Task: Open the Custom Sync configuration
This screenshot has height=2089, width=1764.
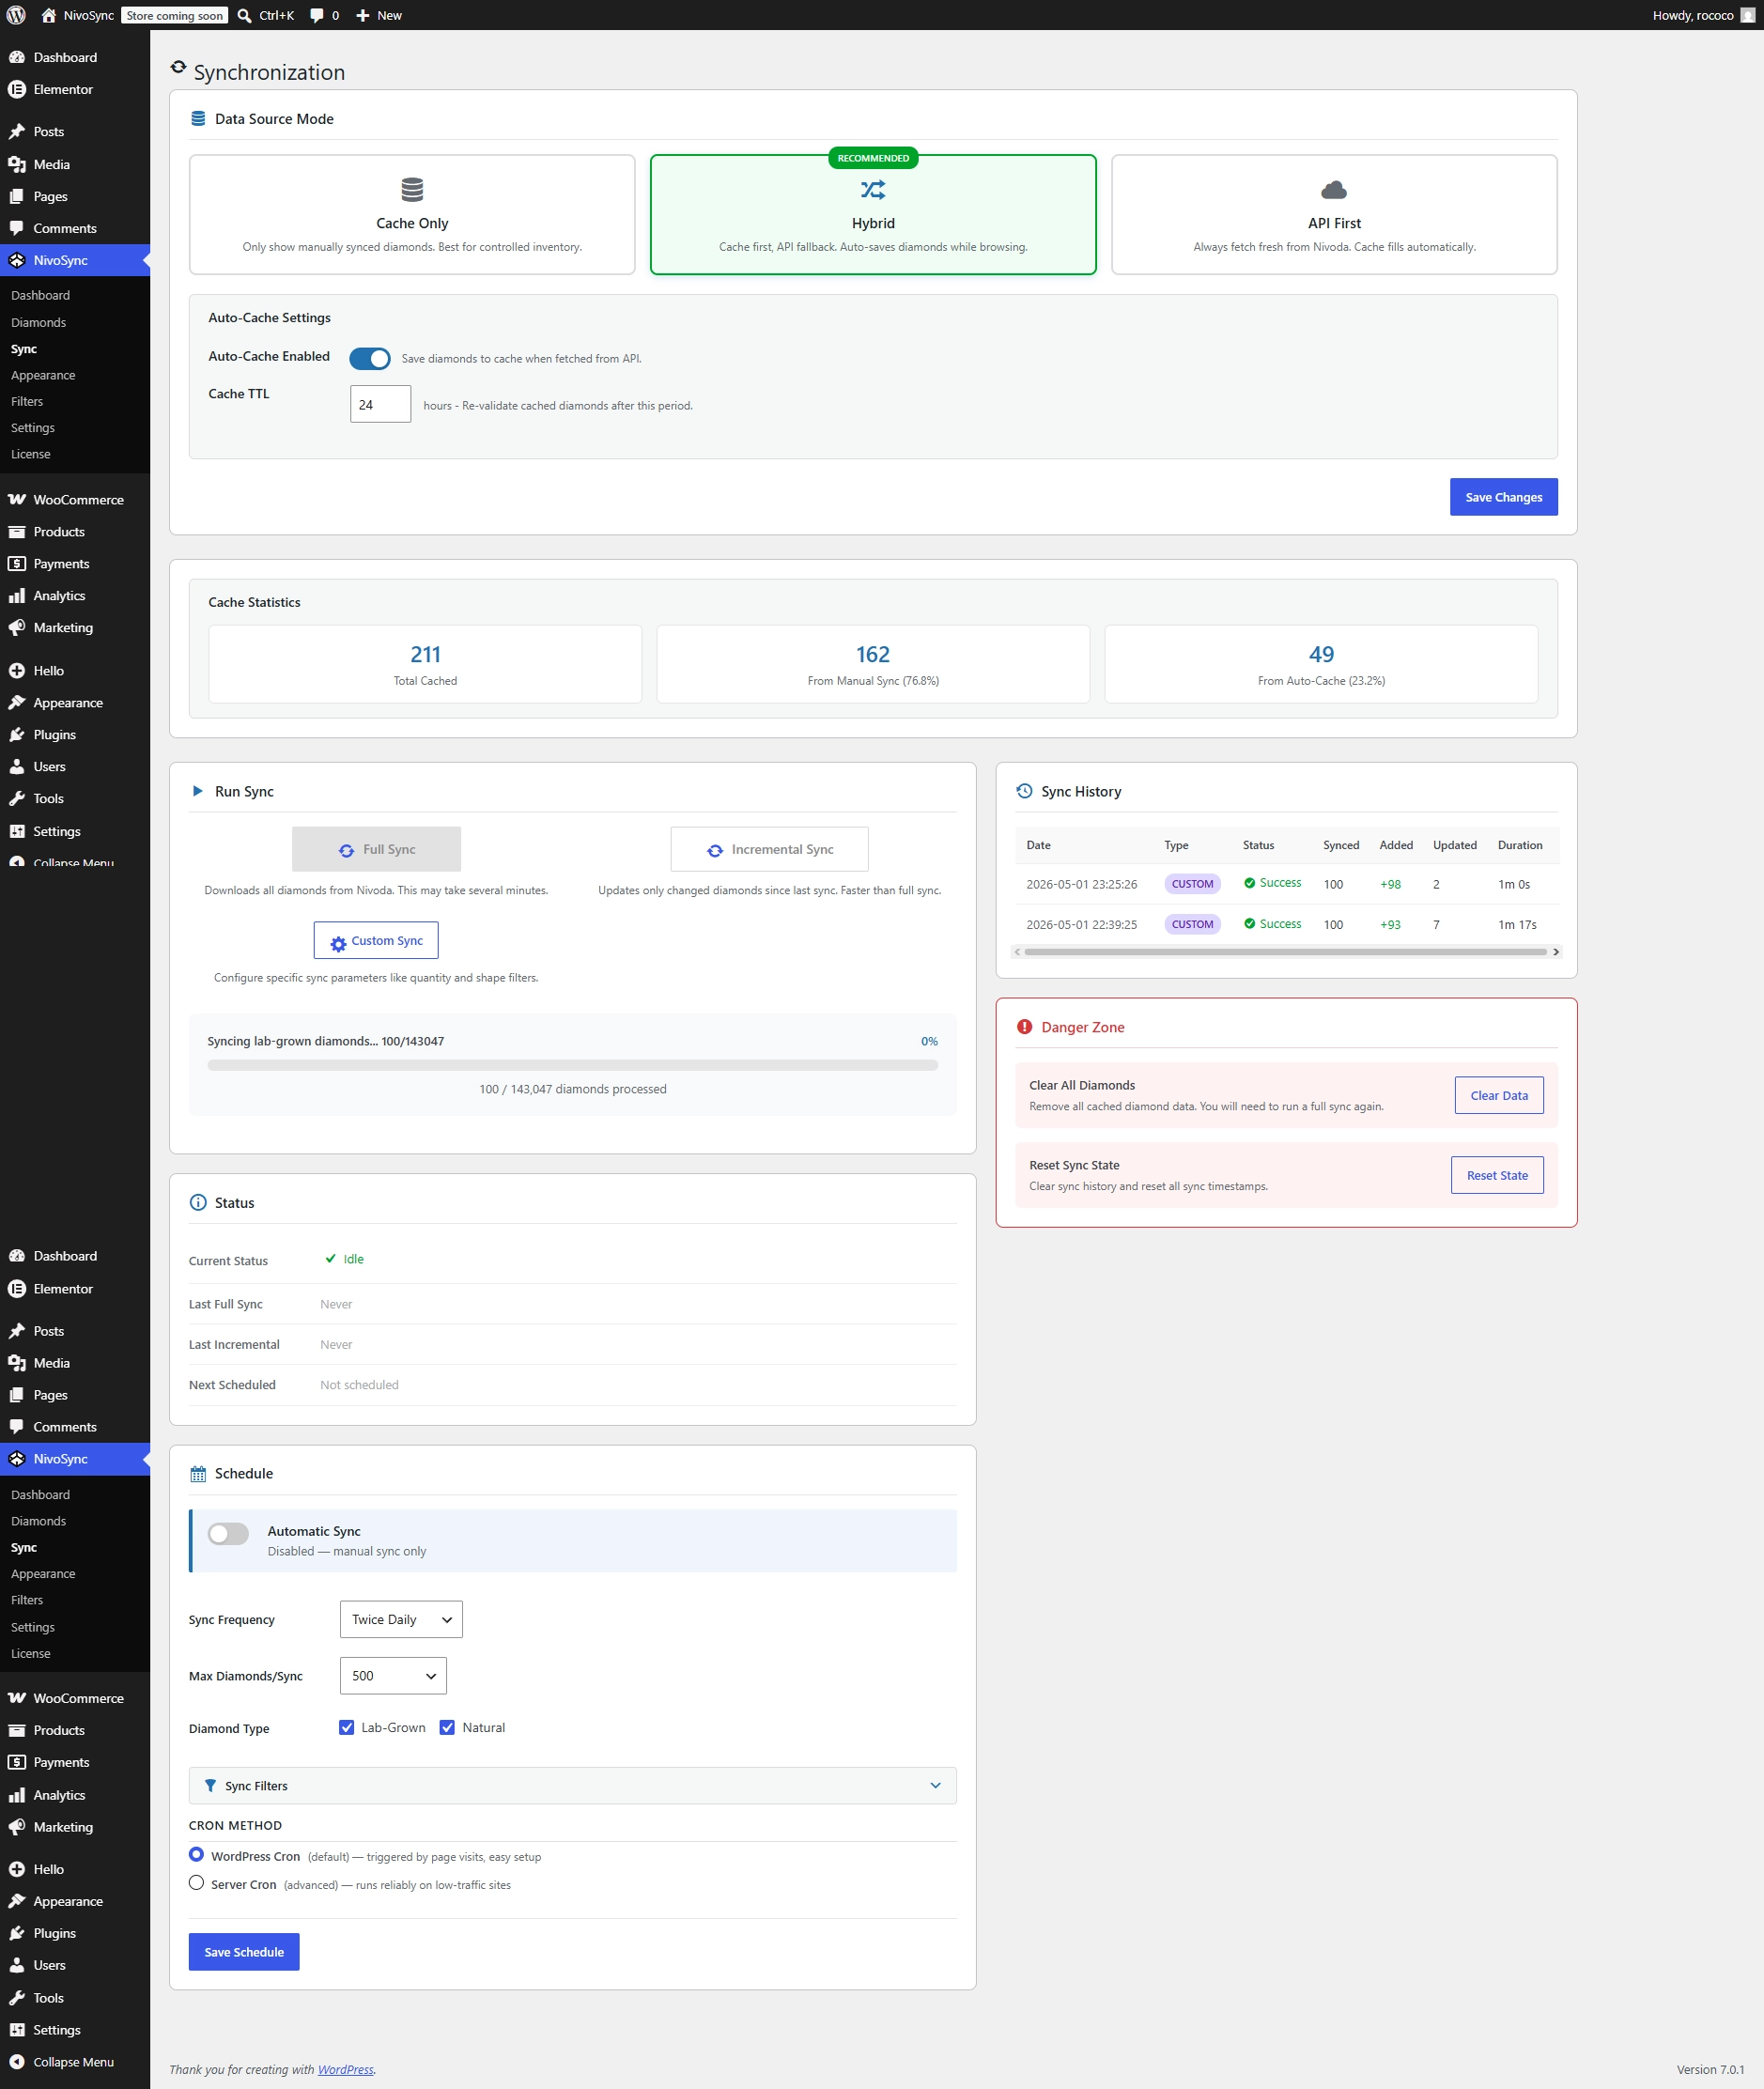Action: [x=376, y=940]
